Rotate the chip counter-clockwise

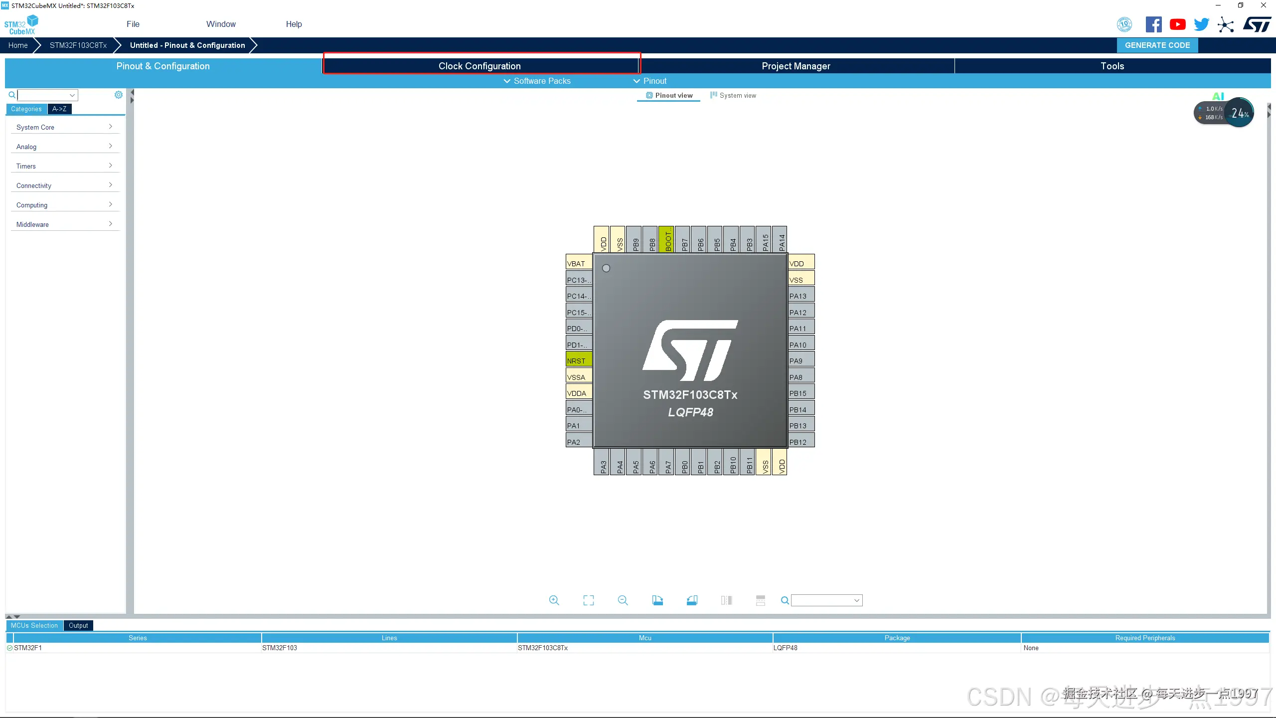point(692,600)
